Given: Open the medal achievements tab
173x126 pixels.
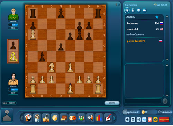Looking at the screenshot, I should [x=133, y=10].
